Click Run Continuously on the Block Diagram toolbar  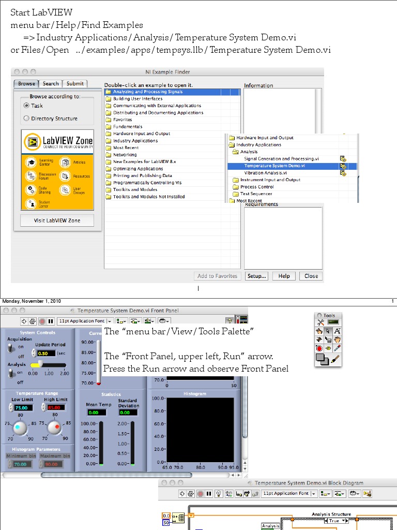[x=190, y=494]
